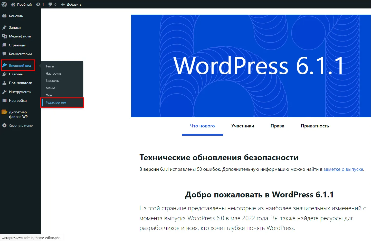
Task: Click the WordPress logo in admin bar
Action: click(x=4, y=4)
